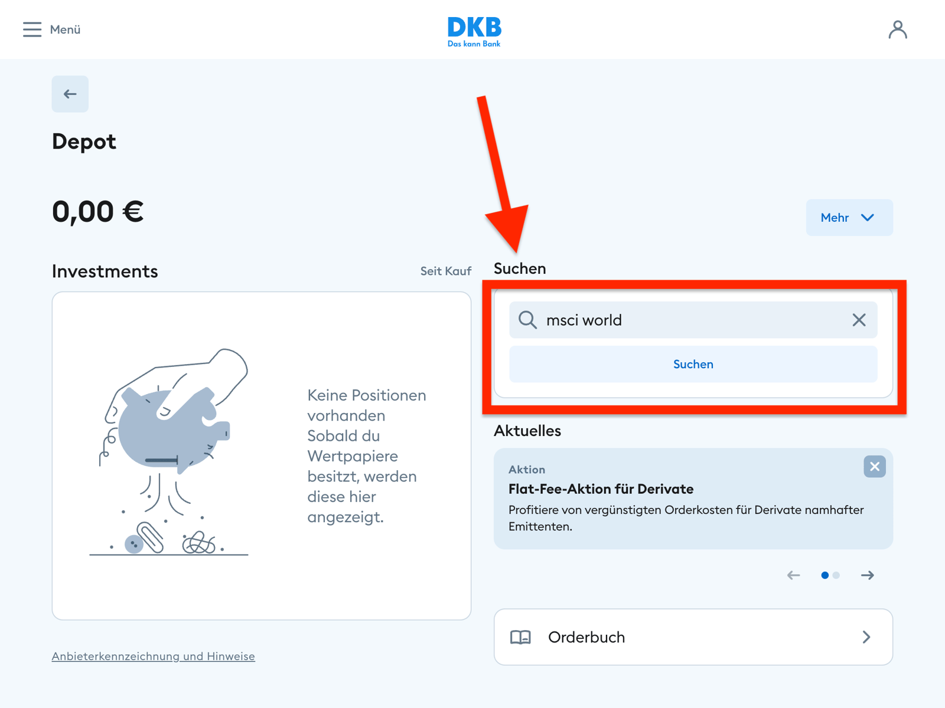Collapse the Mehr options using its chevron arrow
945x708 pixels.
click(x=868, y=217)
